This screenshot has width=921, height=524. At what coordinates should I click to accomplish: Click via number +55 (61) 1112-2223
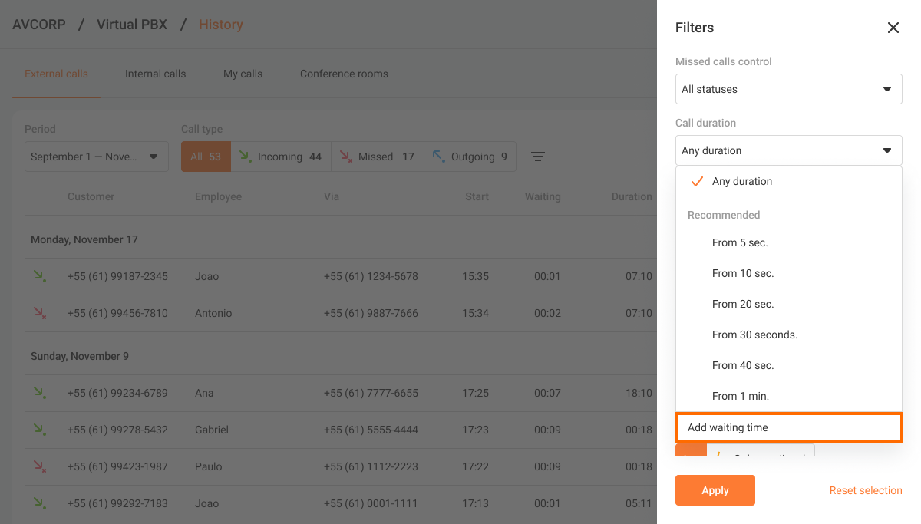(x=371, y=466)
